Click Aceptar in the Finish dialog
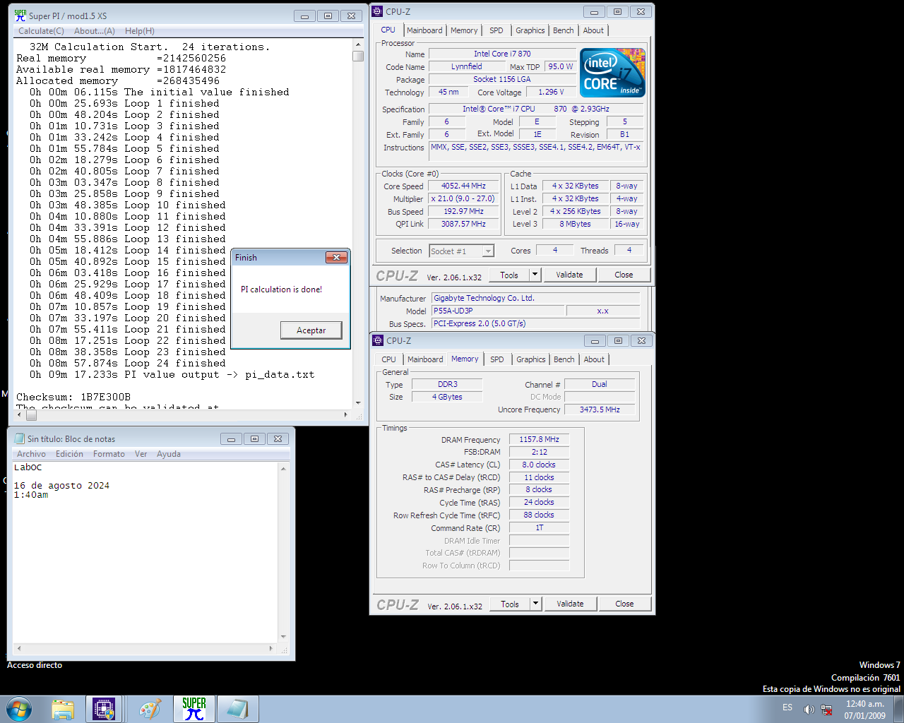 click(x=311, y=330)
